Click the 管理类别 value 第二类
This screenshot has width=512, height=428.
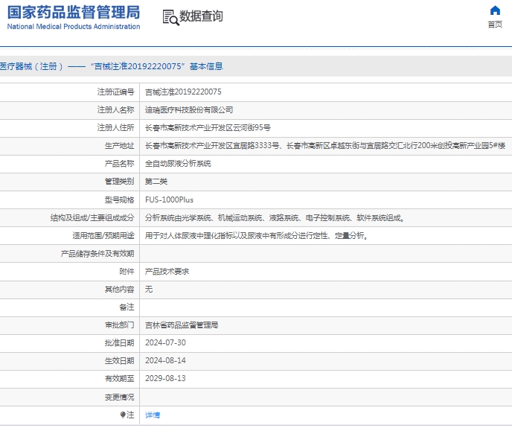(156, 182)
